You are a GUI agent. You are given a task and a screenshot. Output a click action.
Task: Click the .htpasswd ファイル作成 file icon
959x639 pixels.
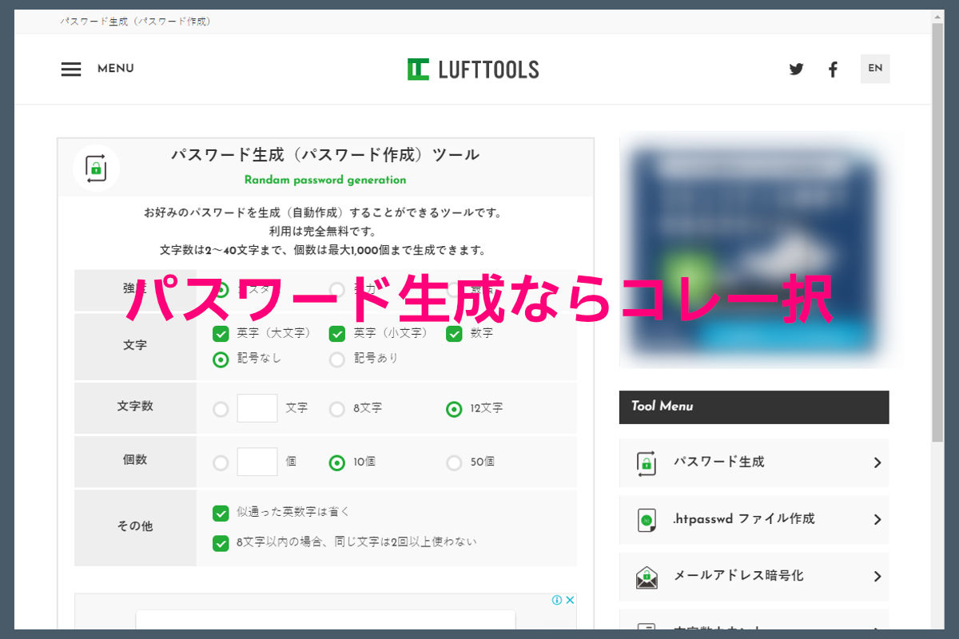[646, 520]
